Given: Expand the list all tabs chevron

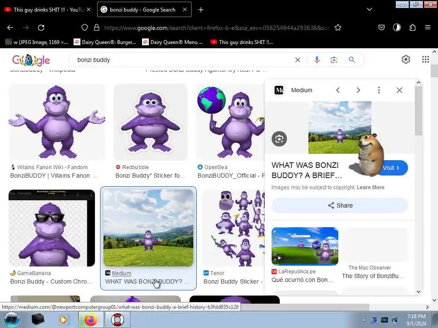Looking at the screenshot, I should [x=369, y=9].
